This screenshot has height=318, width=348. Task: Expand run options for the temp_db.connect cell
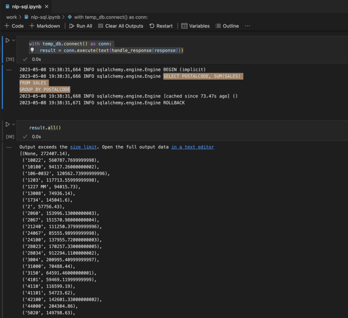13,40
